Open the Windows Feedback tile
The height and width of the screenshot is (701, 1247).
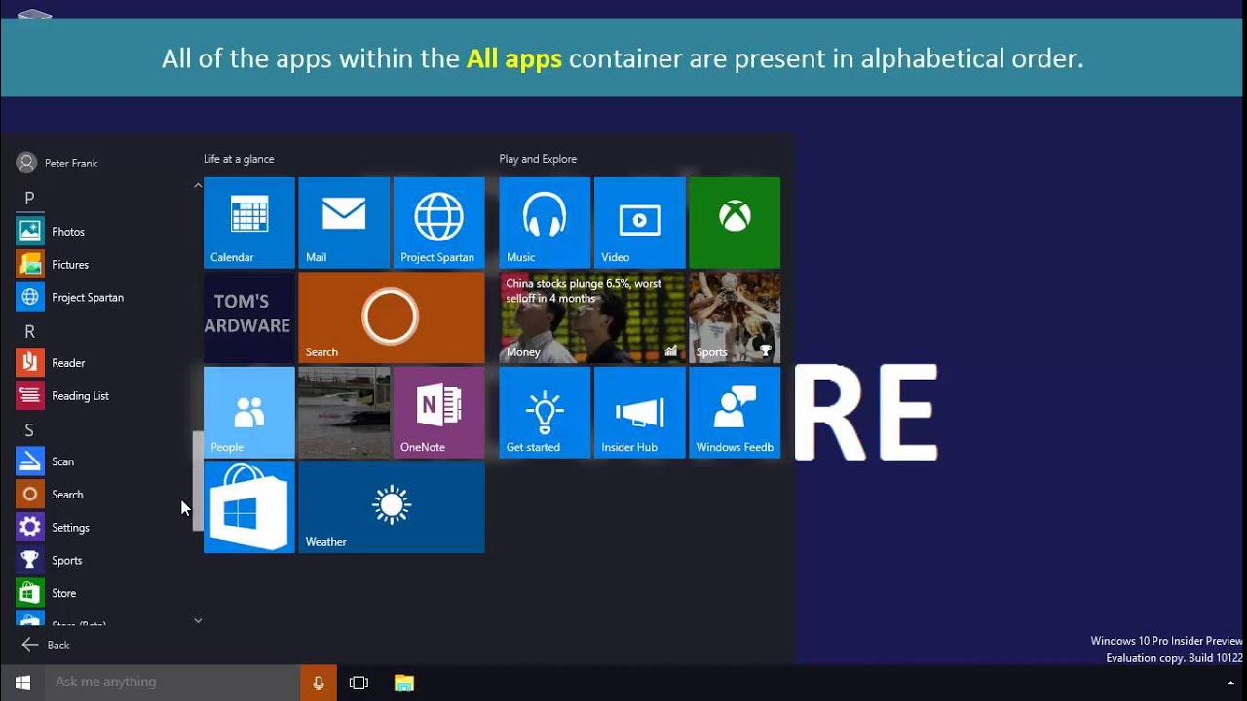(735, 412)
